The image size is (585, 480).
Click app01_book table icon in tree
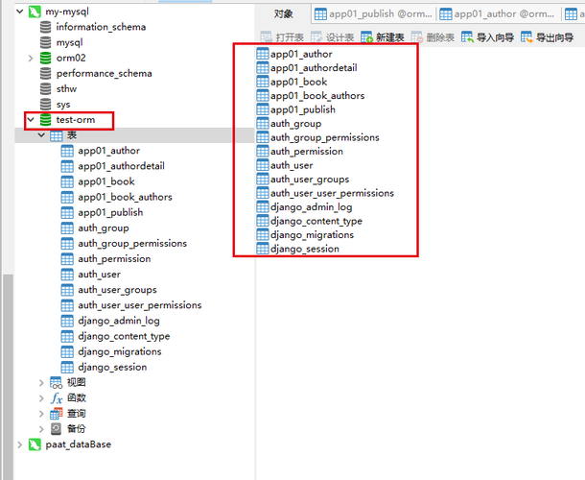click(x=67, y=181)
